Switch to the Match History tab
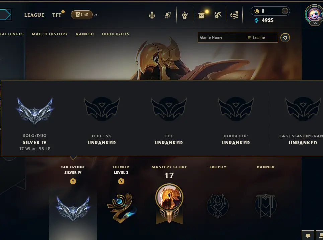This screenshot has width=323, height=240. (50, 34)
